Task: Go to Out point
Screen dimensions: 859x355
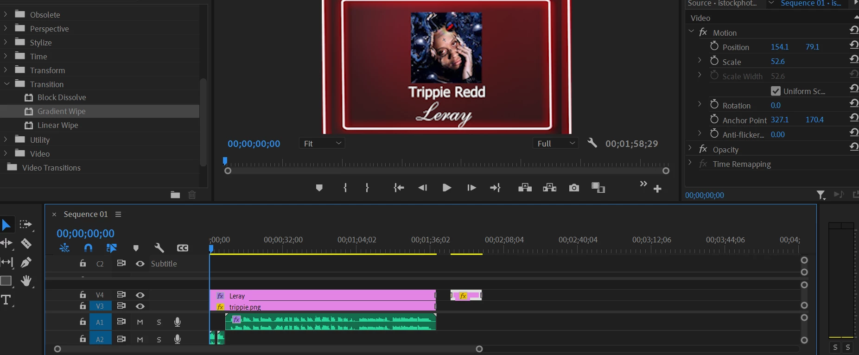Action: click(x=495, y=188)
